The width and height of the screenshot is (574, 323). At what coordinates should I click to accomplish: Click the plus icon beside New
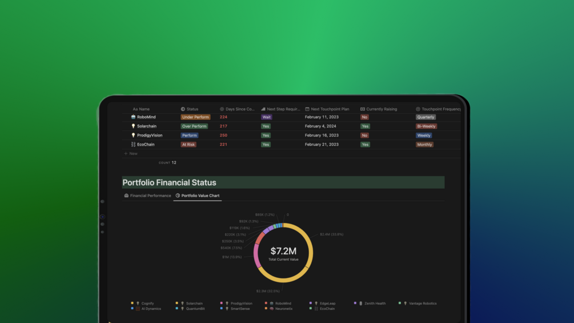point(126,153)
